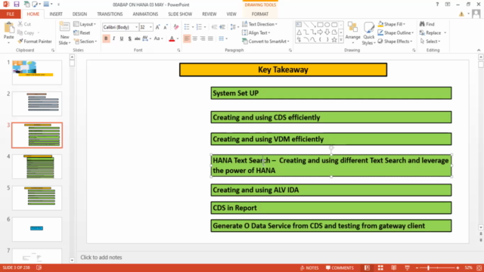
Task: Toggle Bold formatting
Action: 106,39
